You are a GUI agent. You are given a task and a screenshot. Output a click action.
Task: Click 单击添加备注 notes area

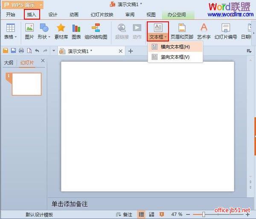click(70, 204)
